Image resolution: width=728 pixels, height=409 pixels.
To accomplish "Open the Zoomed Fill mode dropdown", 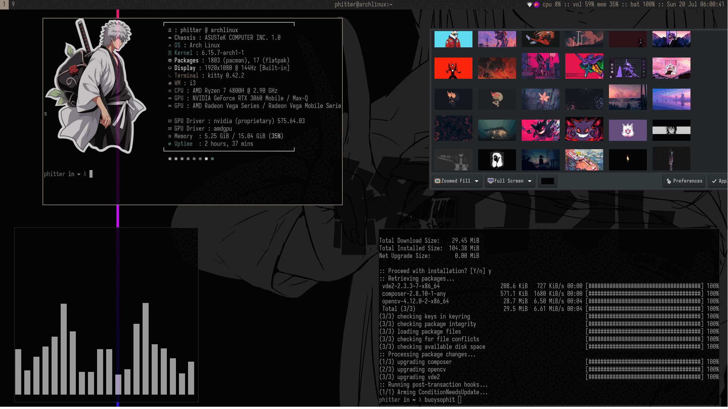I will tap(477, 181).
